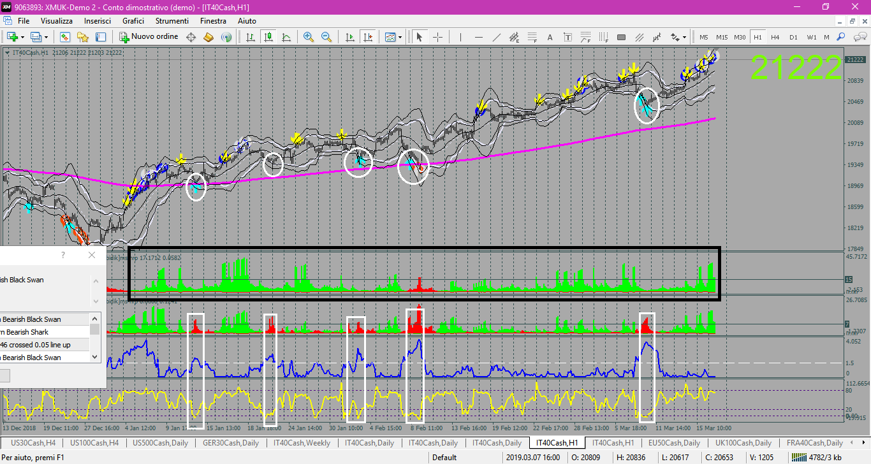Viewport: 871px width, 464px height.
Task: Open the Inserisci menu
Action: pos(98,21)
